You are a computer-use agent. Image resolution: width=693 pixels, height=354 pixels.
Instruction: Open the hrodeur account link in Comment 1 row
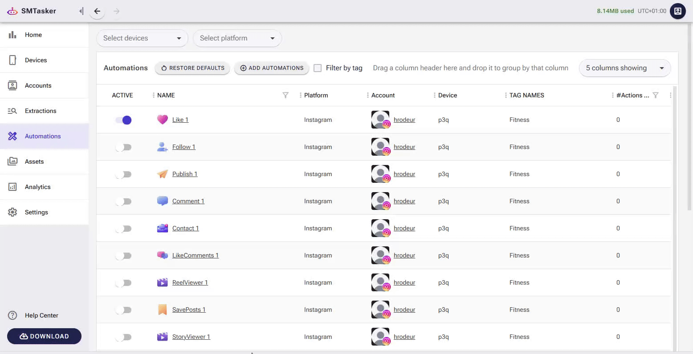click(x=404, y=201)
